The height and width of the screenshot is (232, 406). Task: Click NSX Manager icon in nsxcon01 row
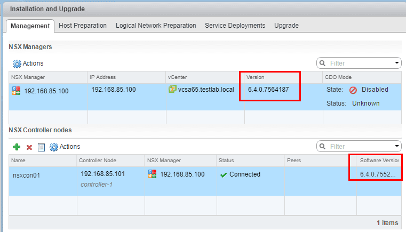pyautogui.click(x=152, y=174)
